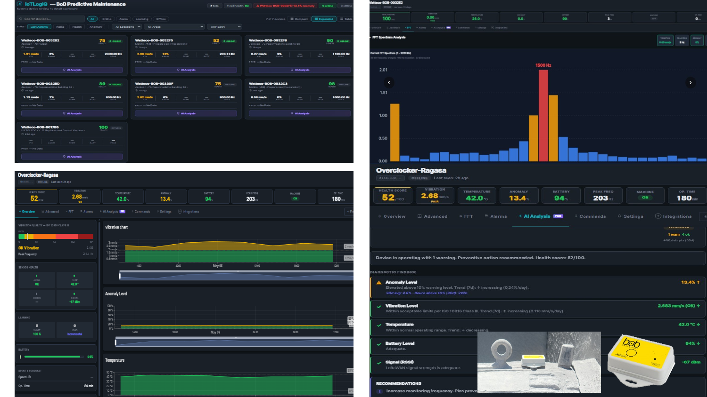Open Settings tab in the AI Analysis view
Image resolution: width=707 pixels, height=397 pixels.
click(631, 216)
